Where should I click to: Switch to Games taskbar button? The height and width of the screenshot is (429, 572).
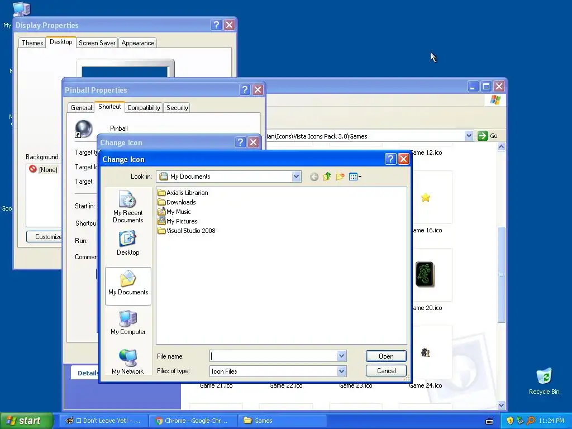[282, 421]
